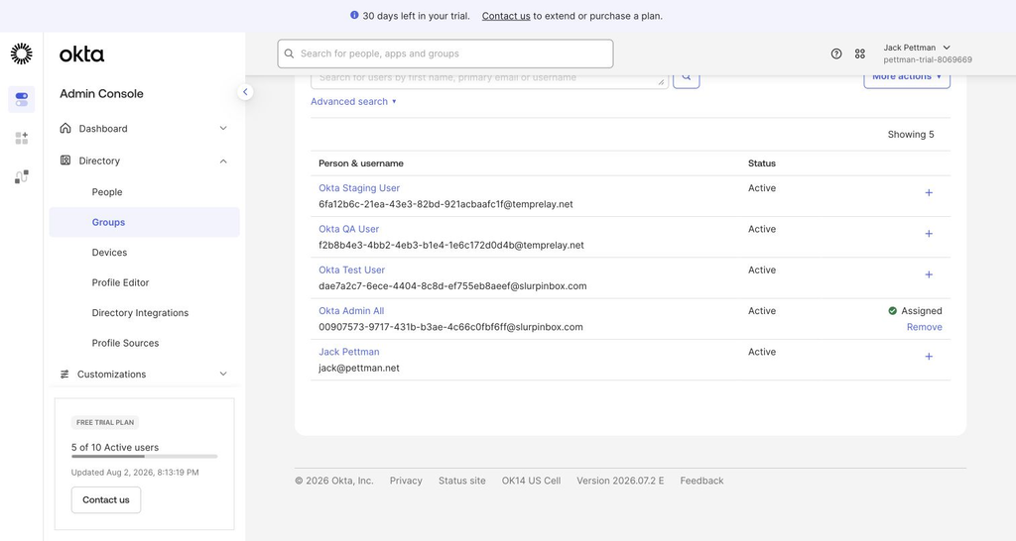The width and height of the screenshot is (1016, 541).
Task: Open Profile Sources in sidebar
Action: tap(125, 343)
